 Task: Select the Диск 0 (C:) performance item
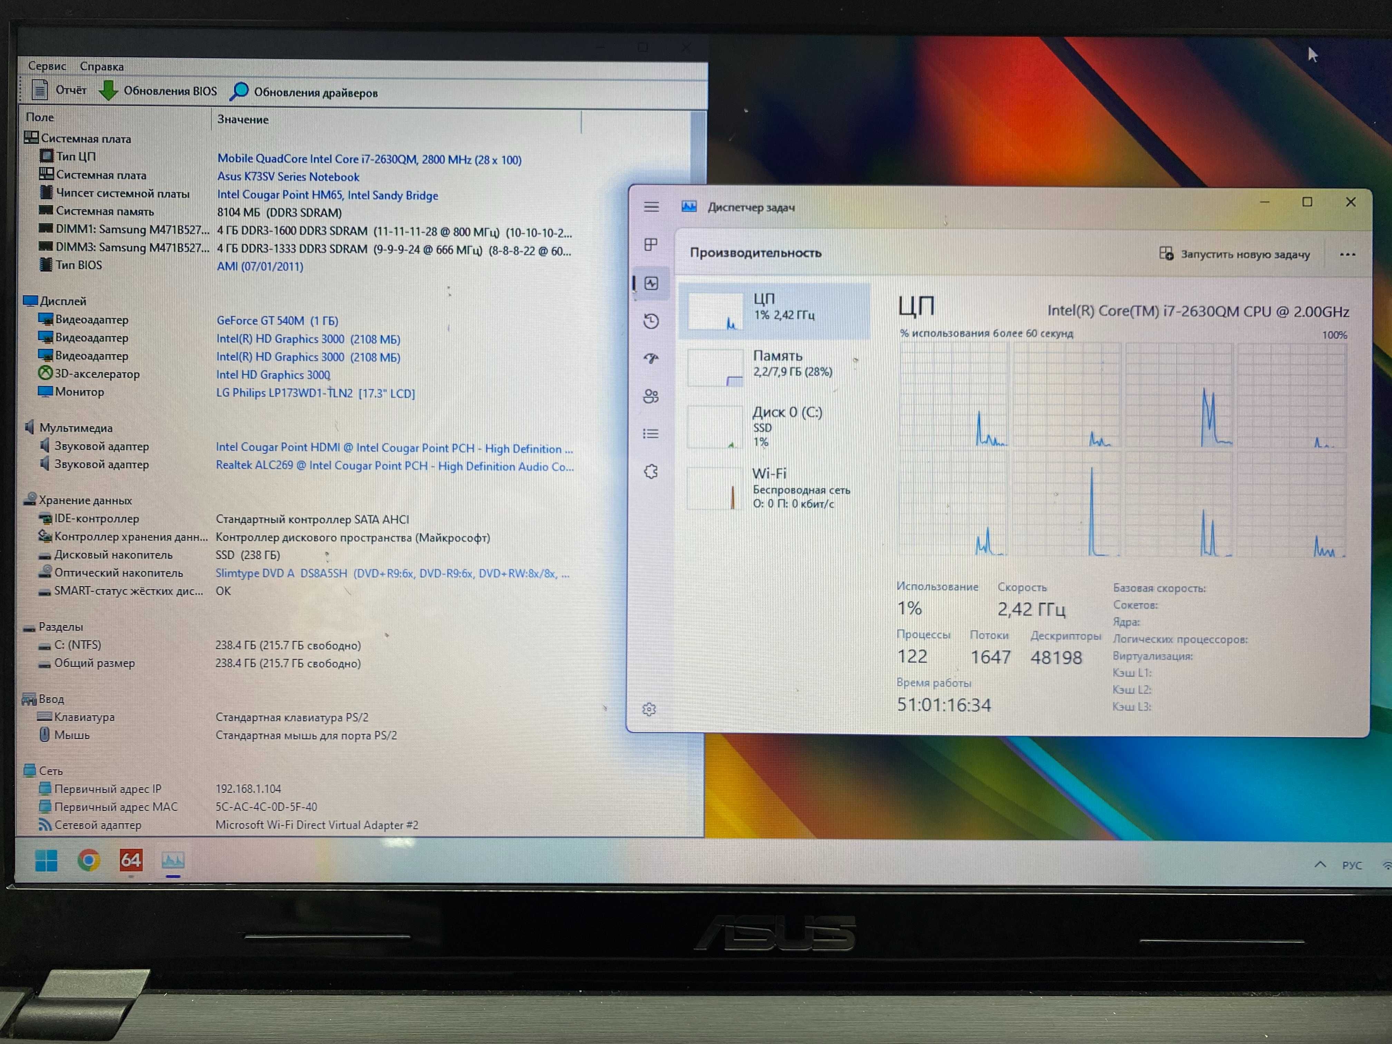(775, 427)
